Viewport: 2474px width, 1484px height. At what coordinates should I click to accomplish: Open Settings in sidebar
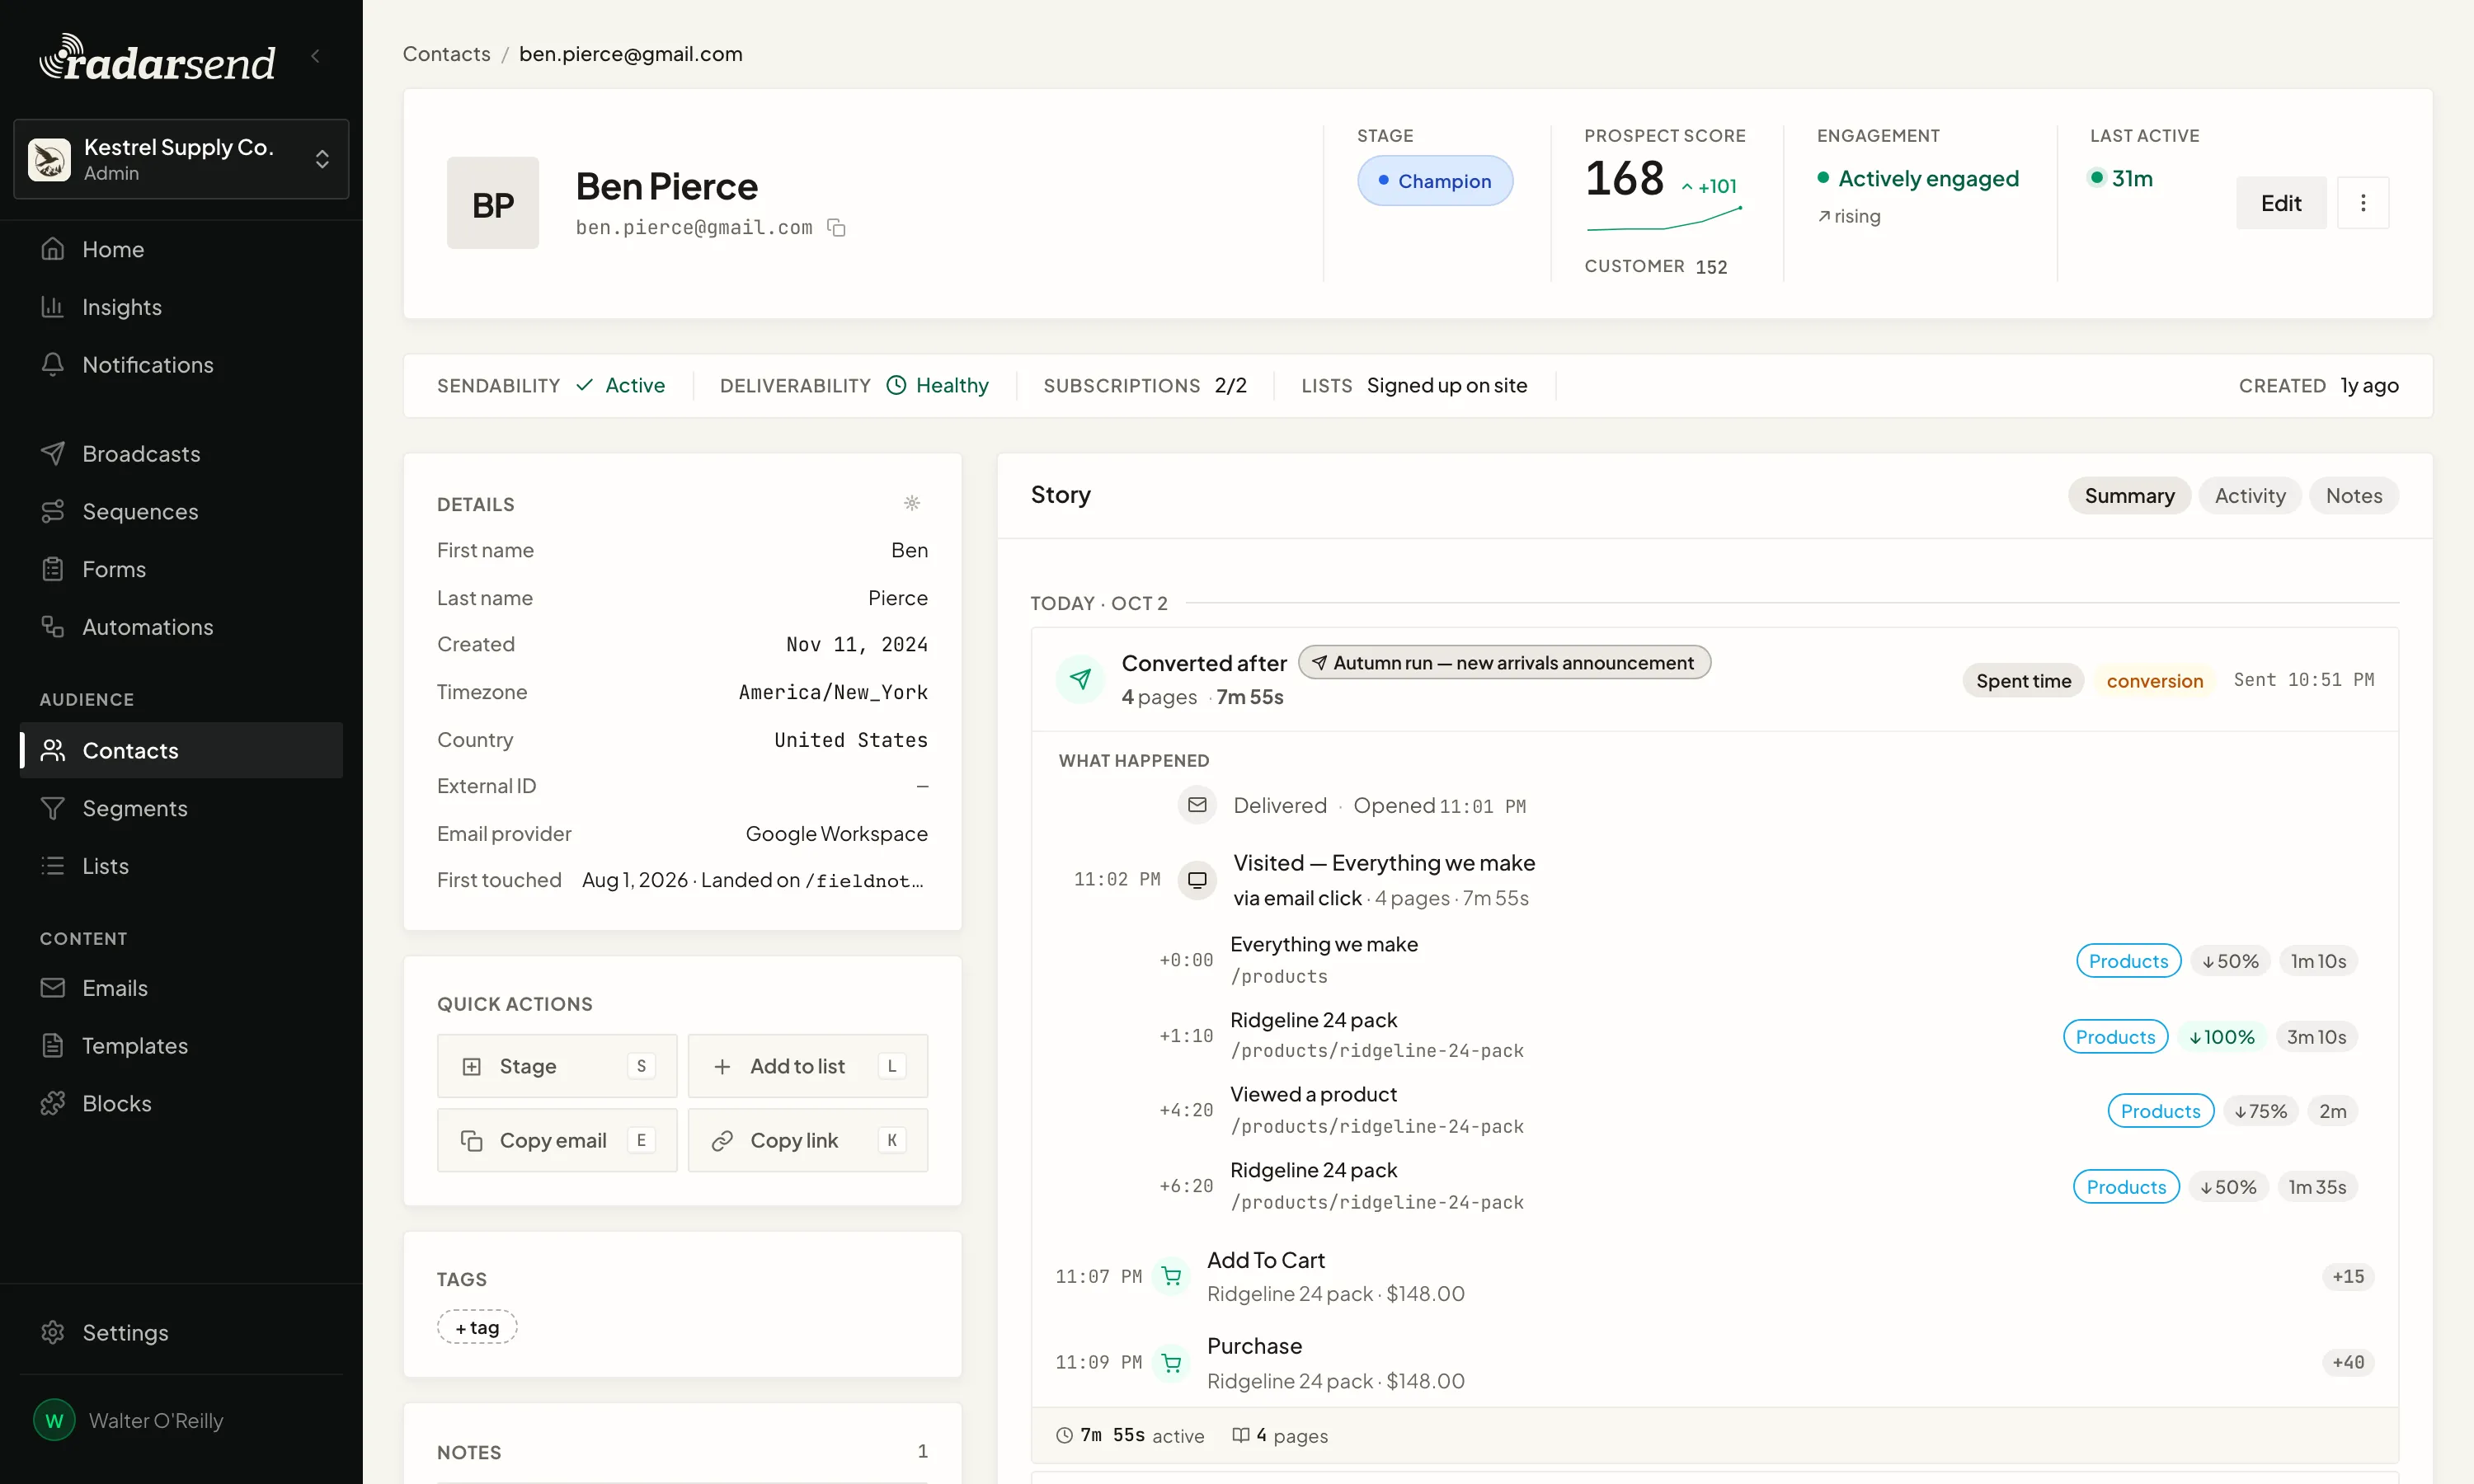(181, 1333)
